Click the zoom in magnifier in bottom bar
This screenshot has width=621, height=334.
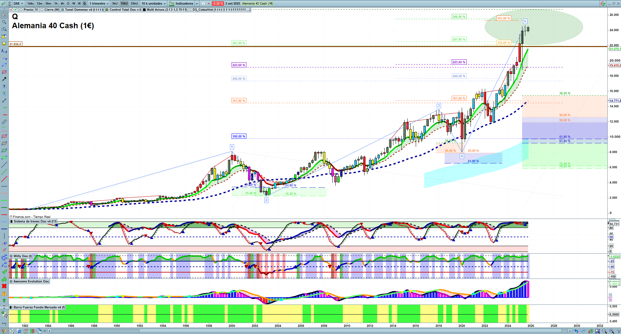click(x=612, y=331)
